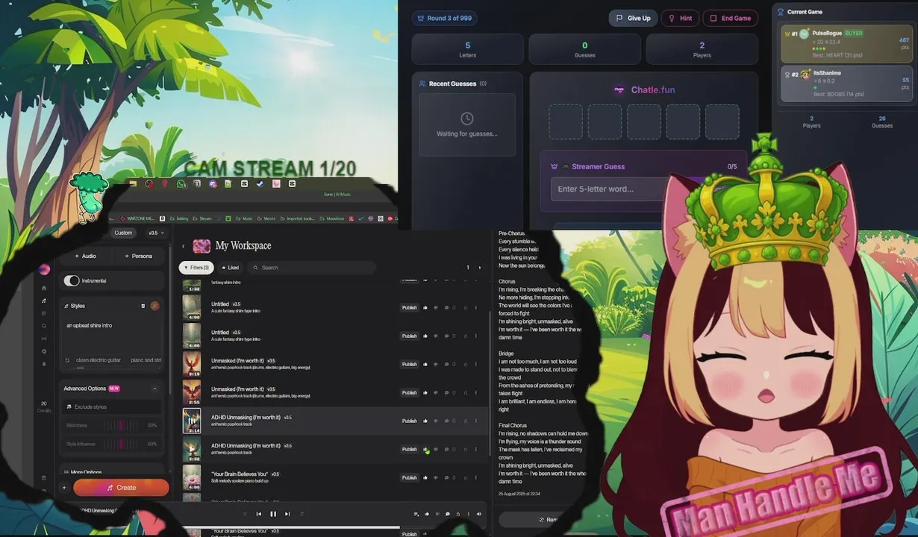Click the Hint button in Chatle

680,18
